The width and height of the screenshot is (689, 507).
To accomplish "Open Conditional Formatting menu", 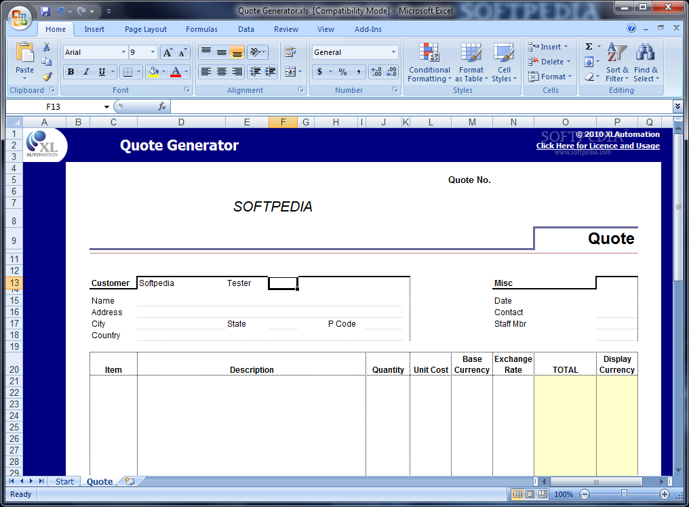I will (x=429, y=62).
